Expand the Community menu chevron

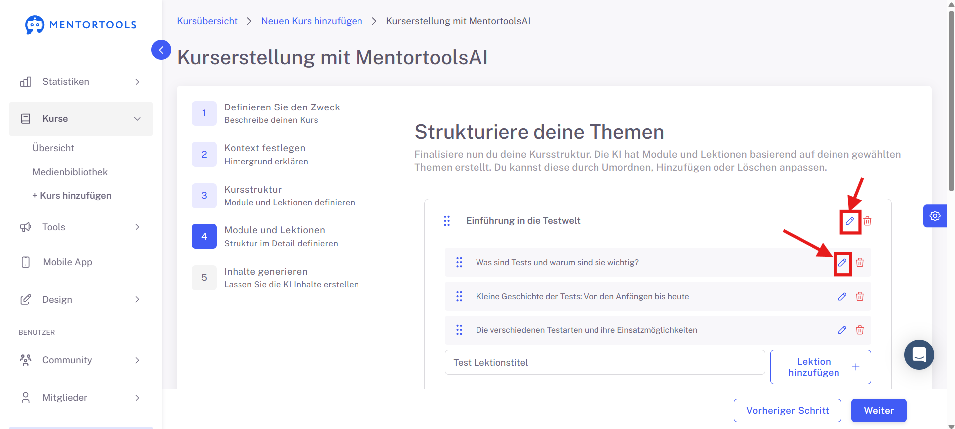tap(138, 360)
